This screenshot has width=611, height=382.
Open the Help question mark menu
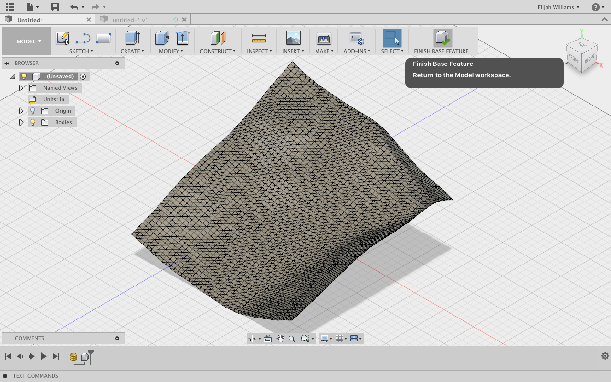[x=598, y=7]
